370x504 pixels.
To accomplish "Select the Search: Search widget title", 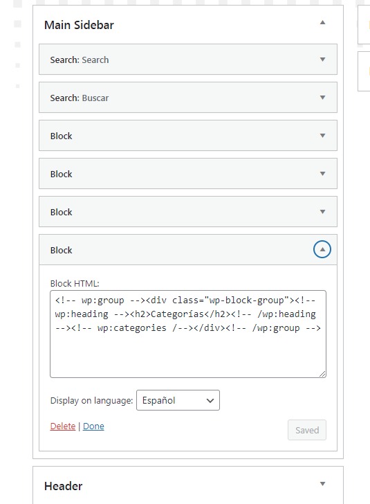I will coord(80,60).
